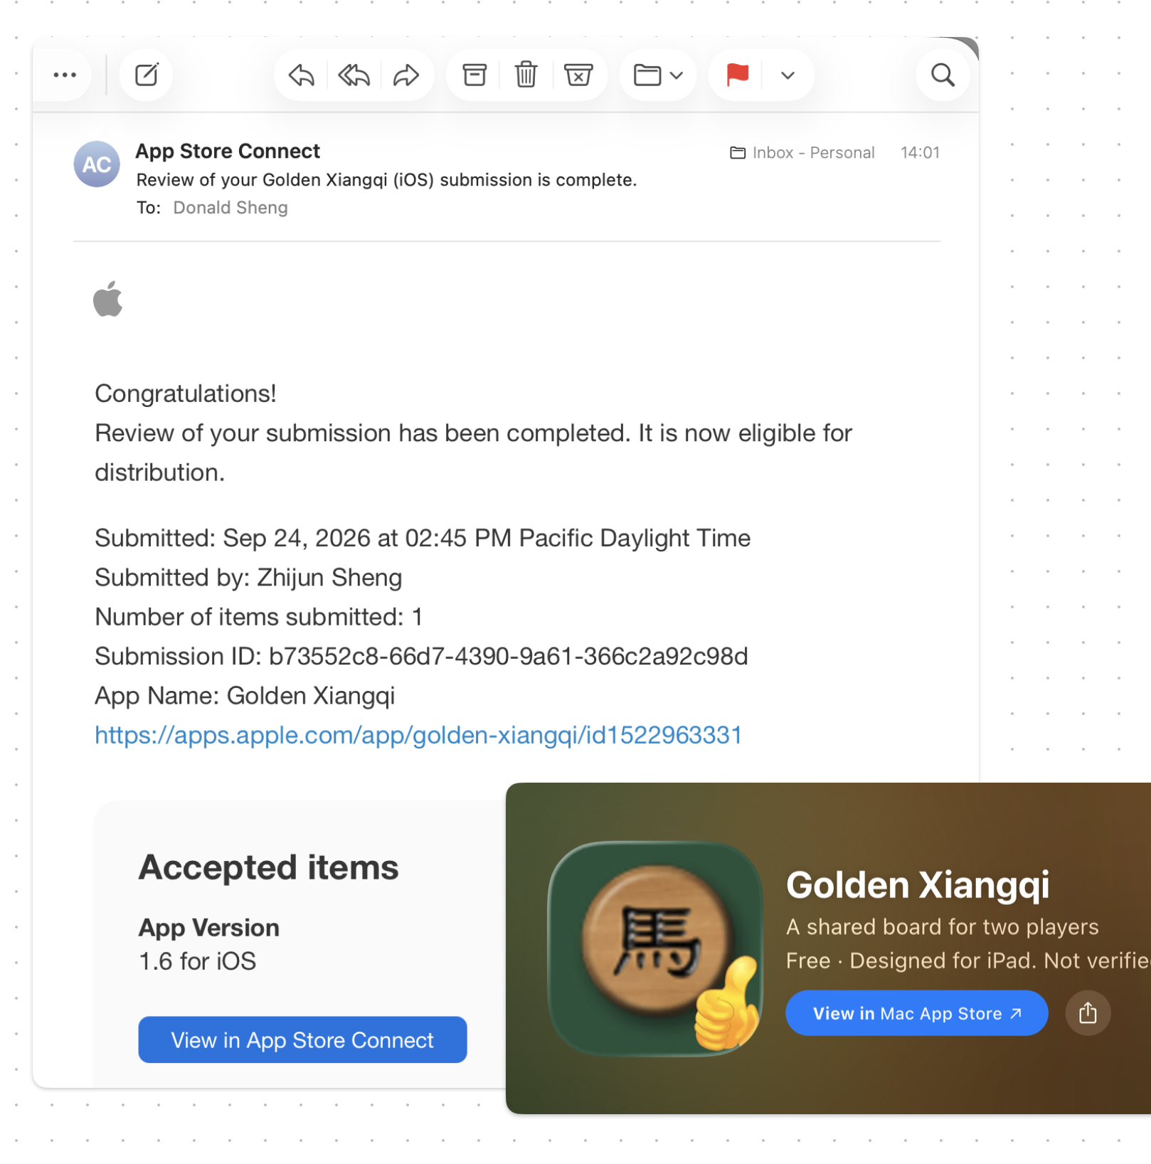Open the Golden Xiangqi apps.apple.com link
The height and width of the screenshot is (1164, 1151).
coord(418,735)
